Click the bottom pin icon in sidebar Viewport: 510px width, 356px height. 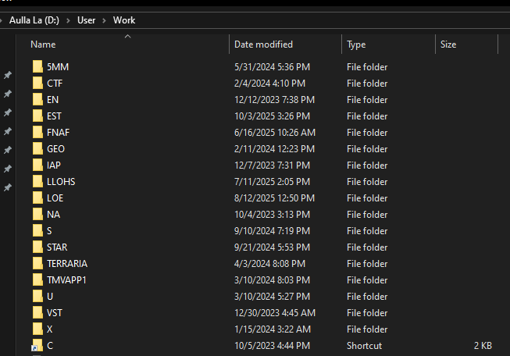coord(8,188)
